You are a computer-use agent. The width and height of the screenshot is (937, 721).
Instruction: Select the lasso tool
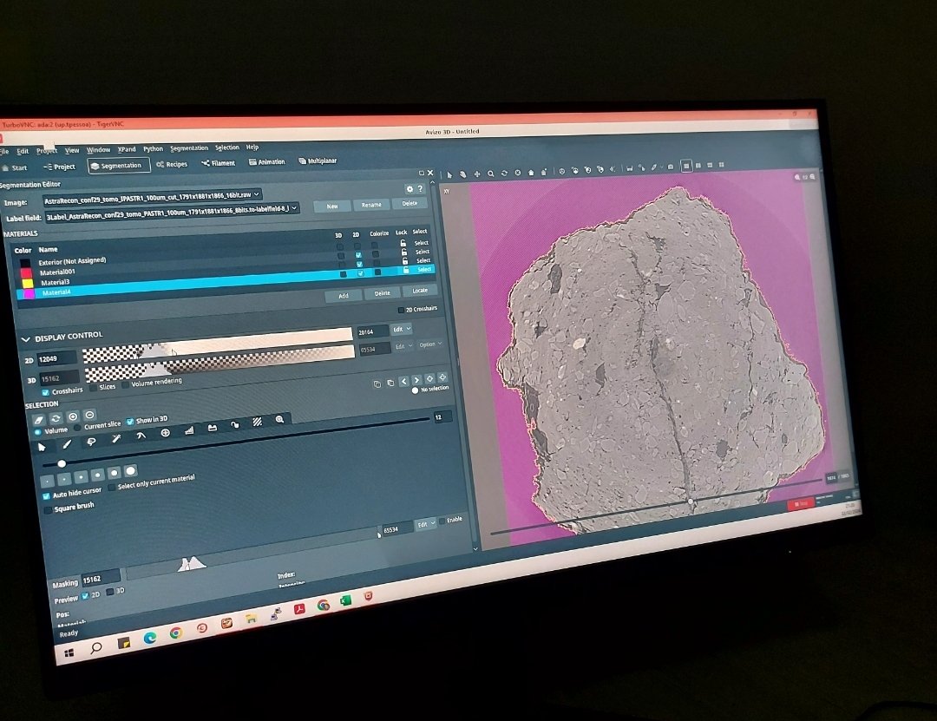[91, 442]
